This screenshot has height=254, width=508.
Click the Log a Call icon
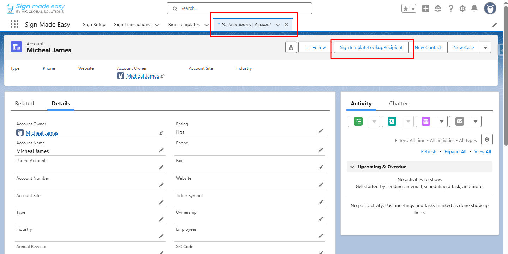click(392, 121)
